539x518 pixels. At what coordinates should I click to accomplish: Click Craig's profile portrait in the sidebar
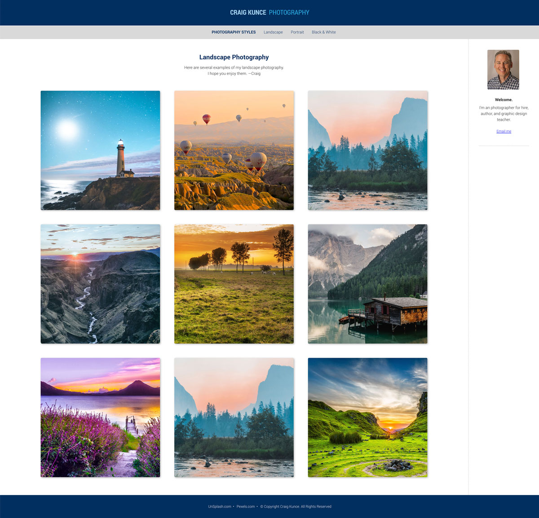coord(503,70)
